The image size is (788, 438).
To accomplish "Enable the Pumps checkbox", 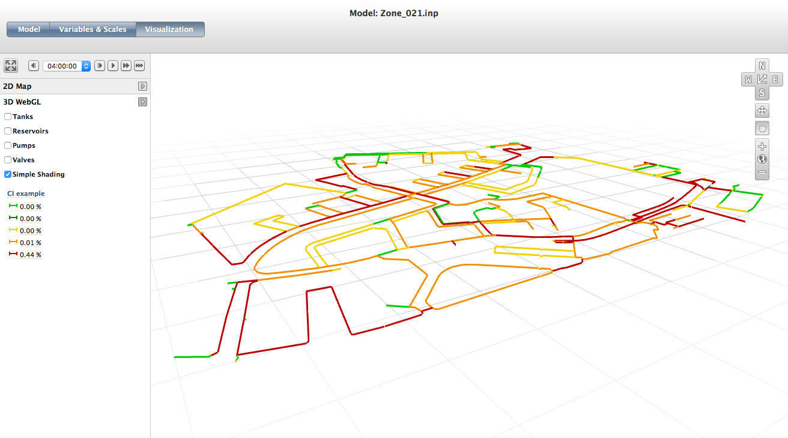I will coord(8,145).
